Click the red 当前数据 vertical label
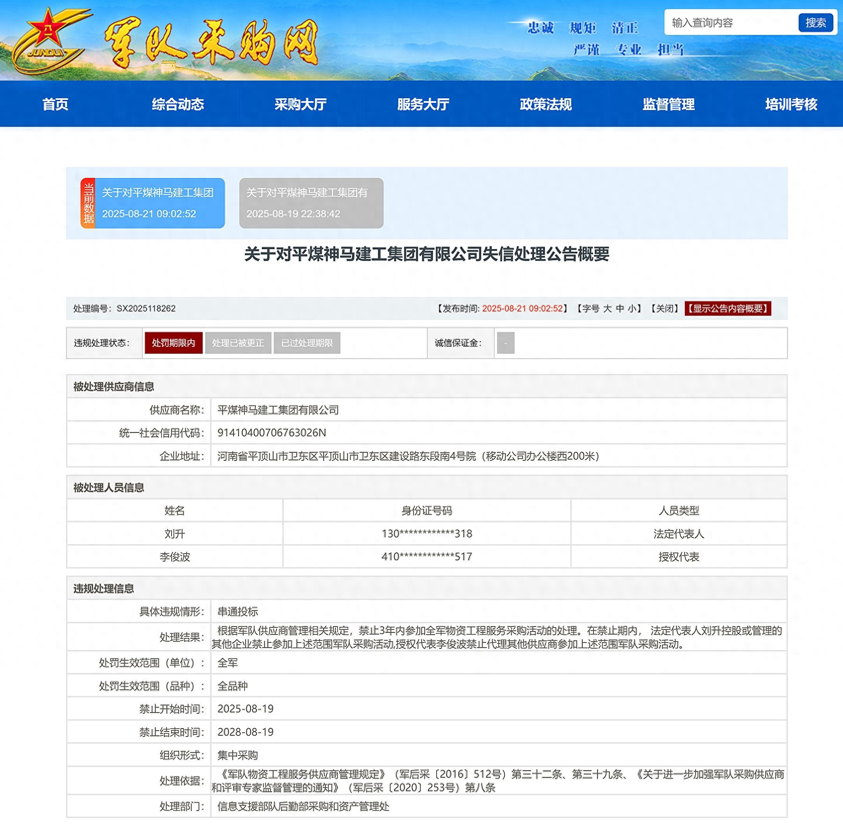Screen dimensions: 843x828 point(88,203)
